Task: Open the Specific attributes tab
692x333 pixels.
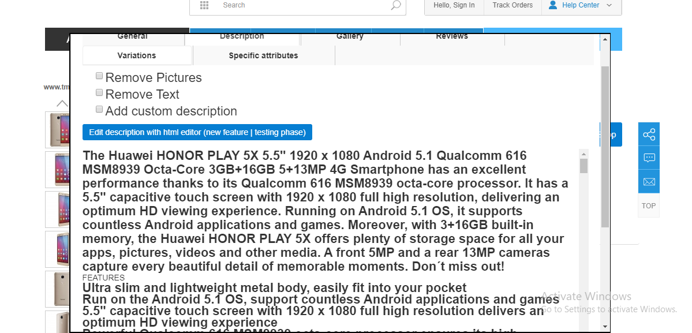Action: (264, 55)
